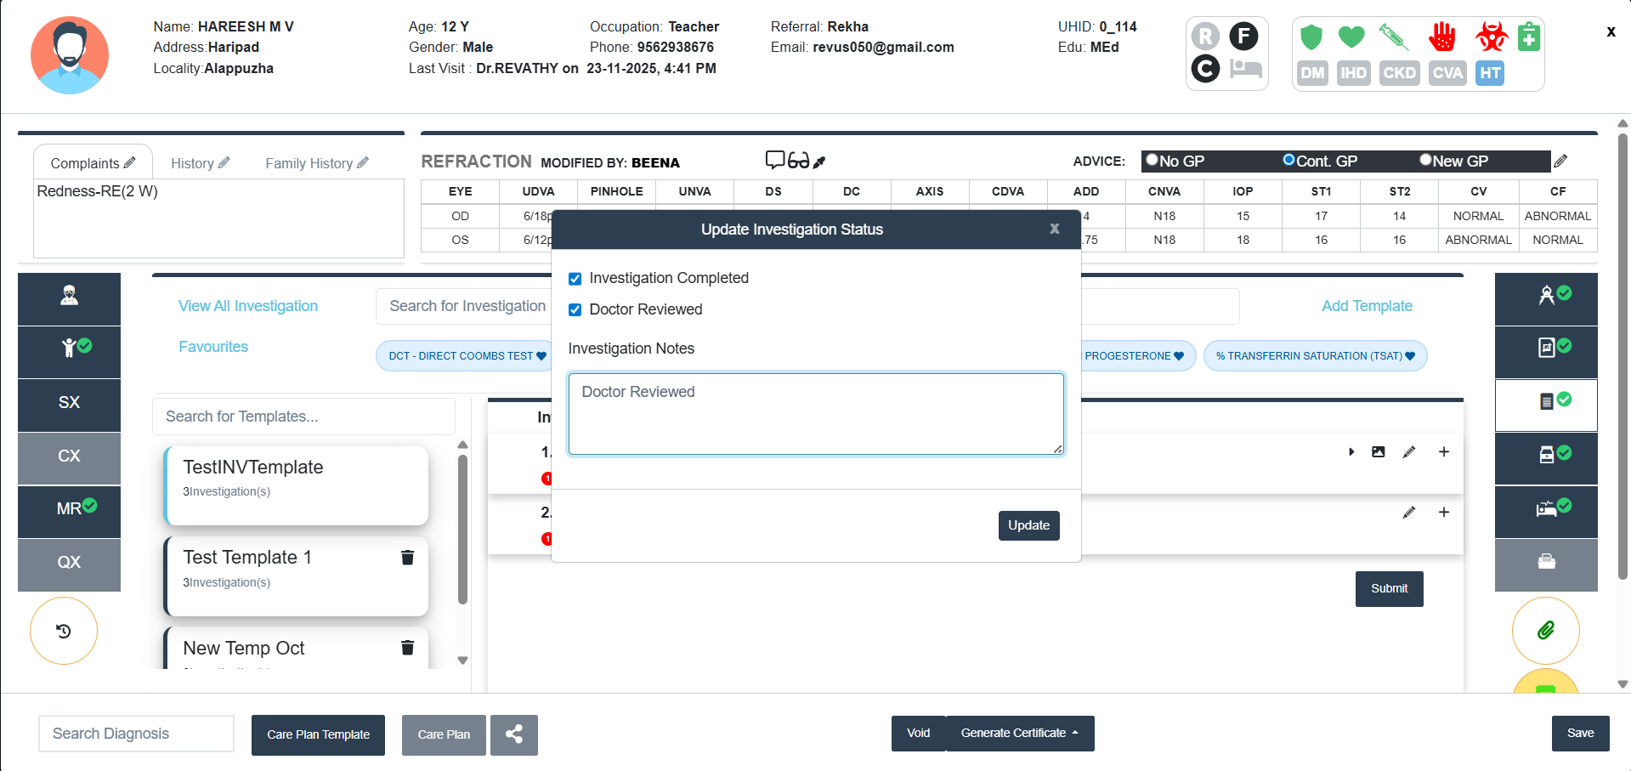Click the eyeglasses icon beside Refraction
Screen dimensions: 1631x771
point(798,161)
